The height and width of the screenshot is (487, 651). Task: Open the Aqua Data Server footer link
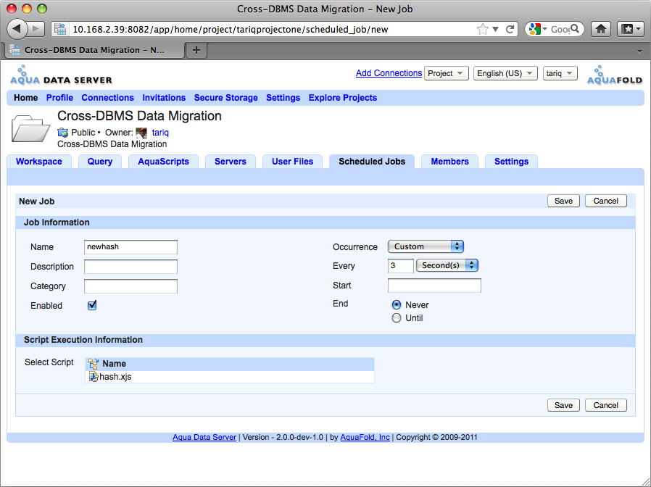[204, 437]
